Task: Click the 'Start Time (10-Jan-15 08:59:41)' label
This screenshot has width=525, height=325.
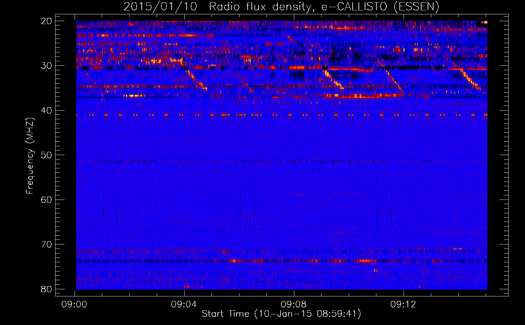Action: coord(281,314)
